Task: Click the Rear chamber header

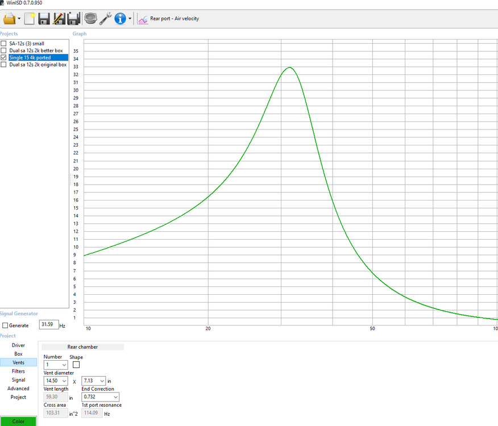Action: 82,347
